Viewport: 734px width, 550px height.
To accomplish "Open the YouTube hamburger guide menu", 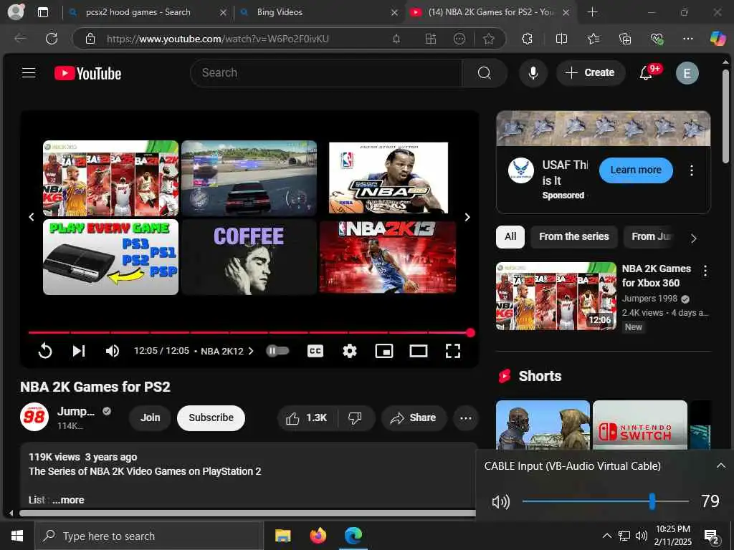I will click(29, 73).
